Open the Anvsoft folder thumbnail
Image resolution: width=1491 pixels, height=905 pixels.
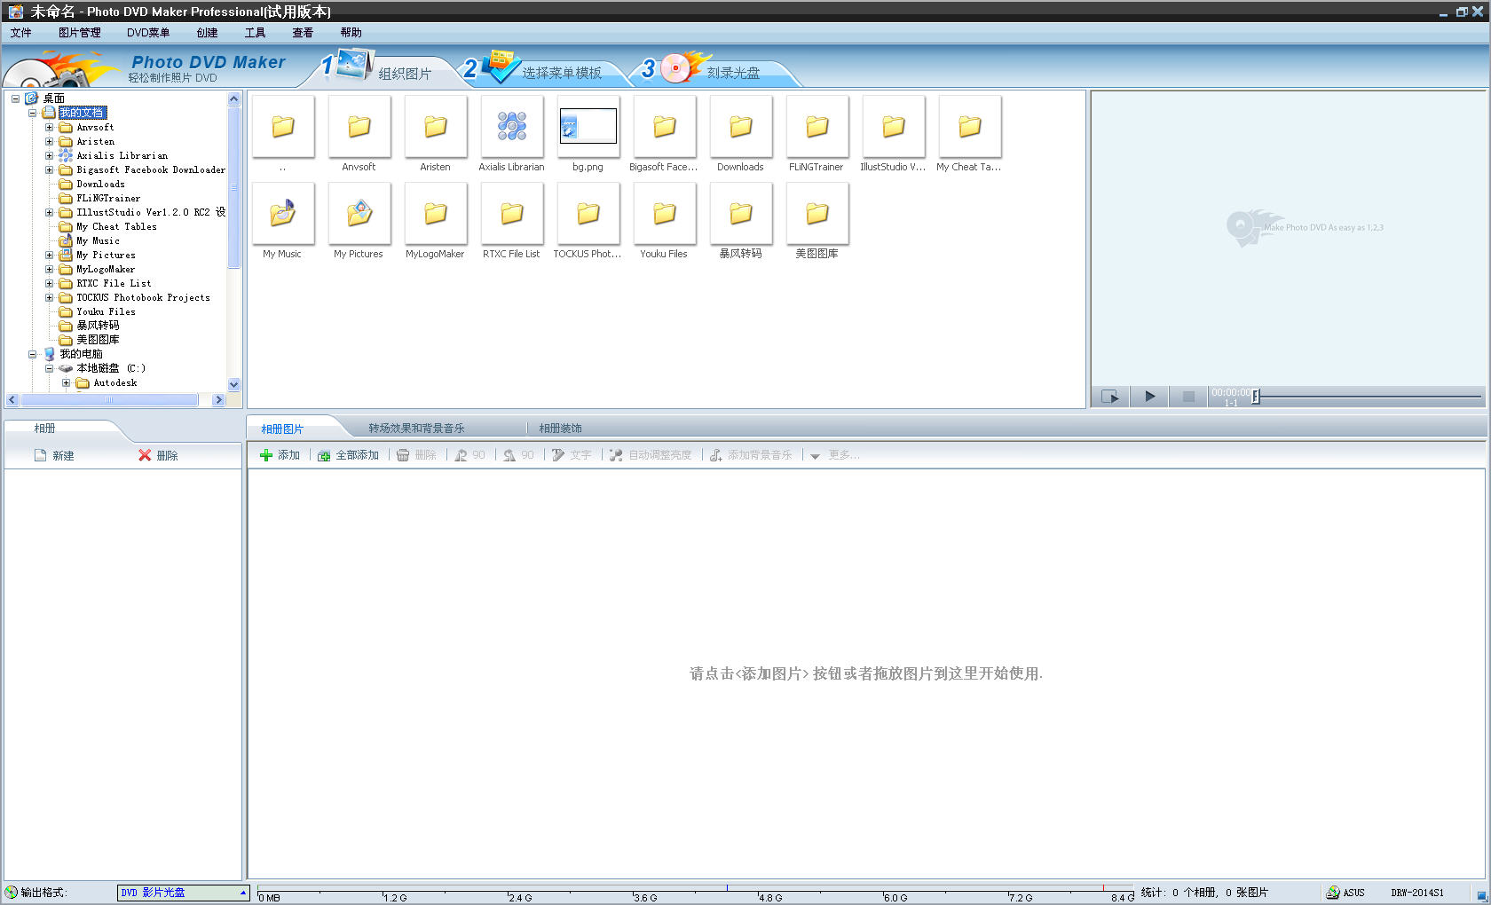pyautogui.click(x=359, y=127)
